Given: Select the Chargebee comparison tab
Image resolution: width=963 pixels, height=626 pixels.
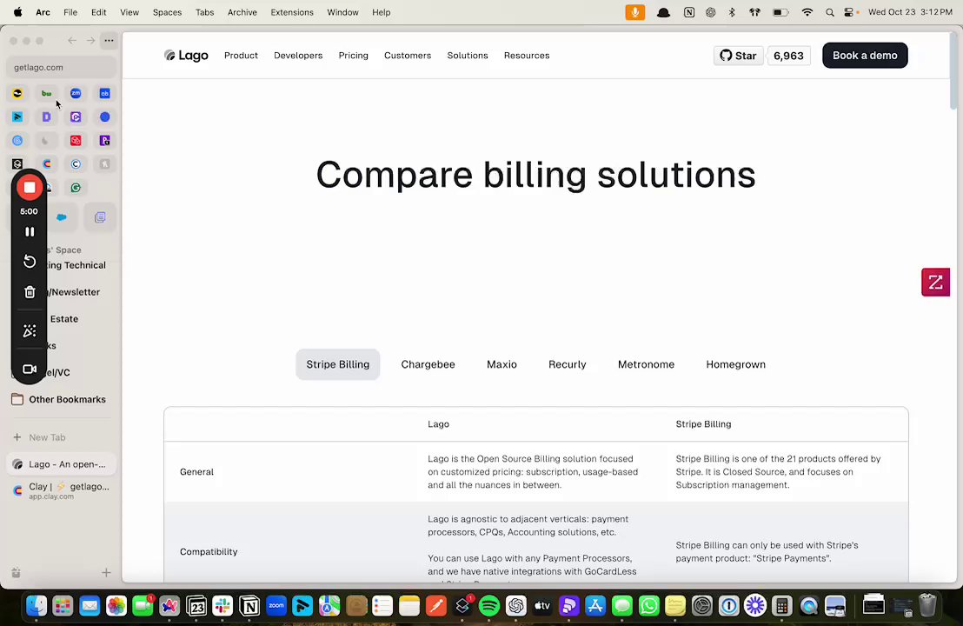Looking at the screenshot, I should point(428,364).
